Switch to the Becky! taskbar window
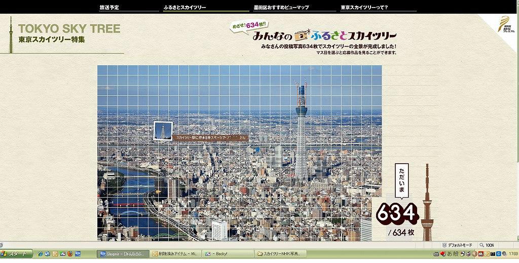The height and width of the screenshot is (263, 519). (228, 254)
